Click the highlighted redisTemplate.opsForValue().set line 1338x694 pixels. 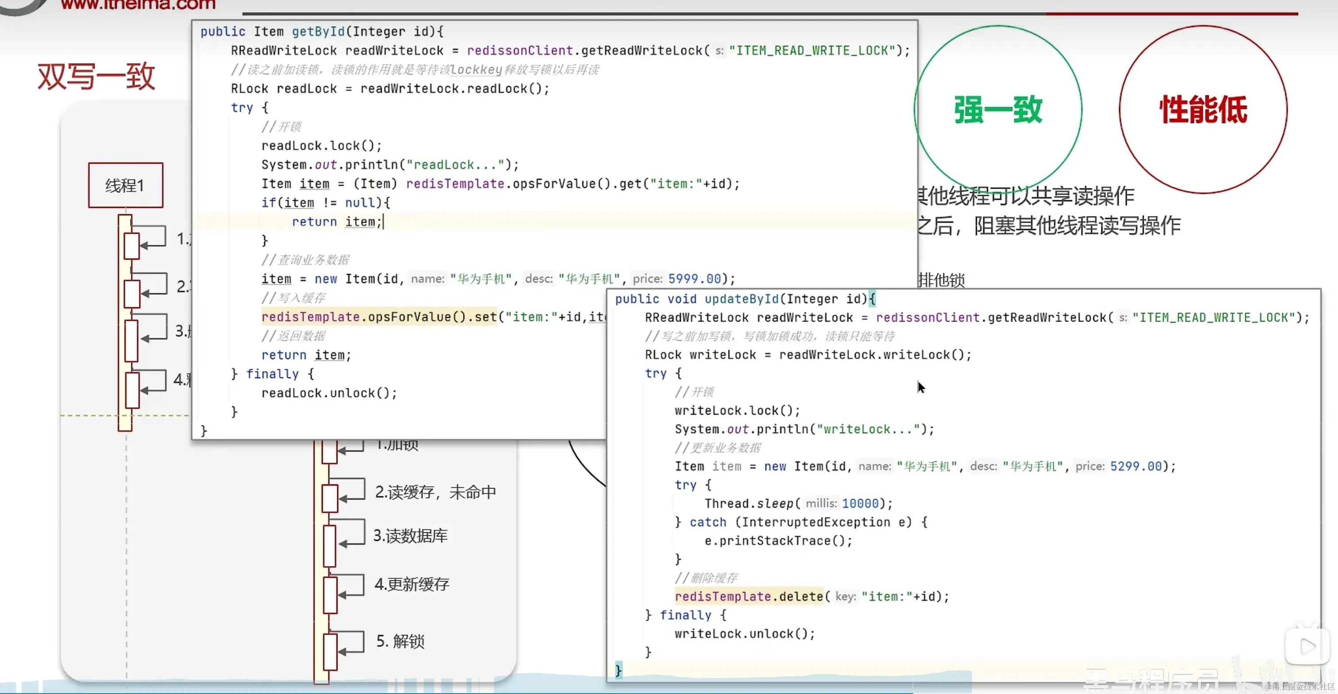(379, 317)
